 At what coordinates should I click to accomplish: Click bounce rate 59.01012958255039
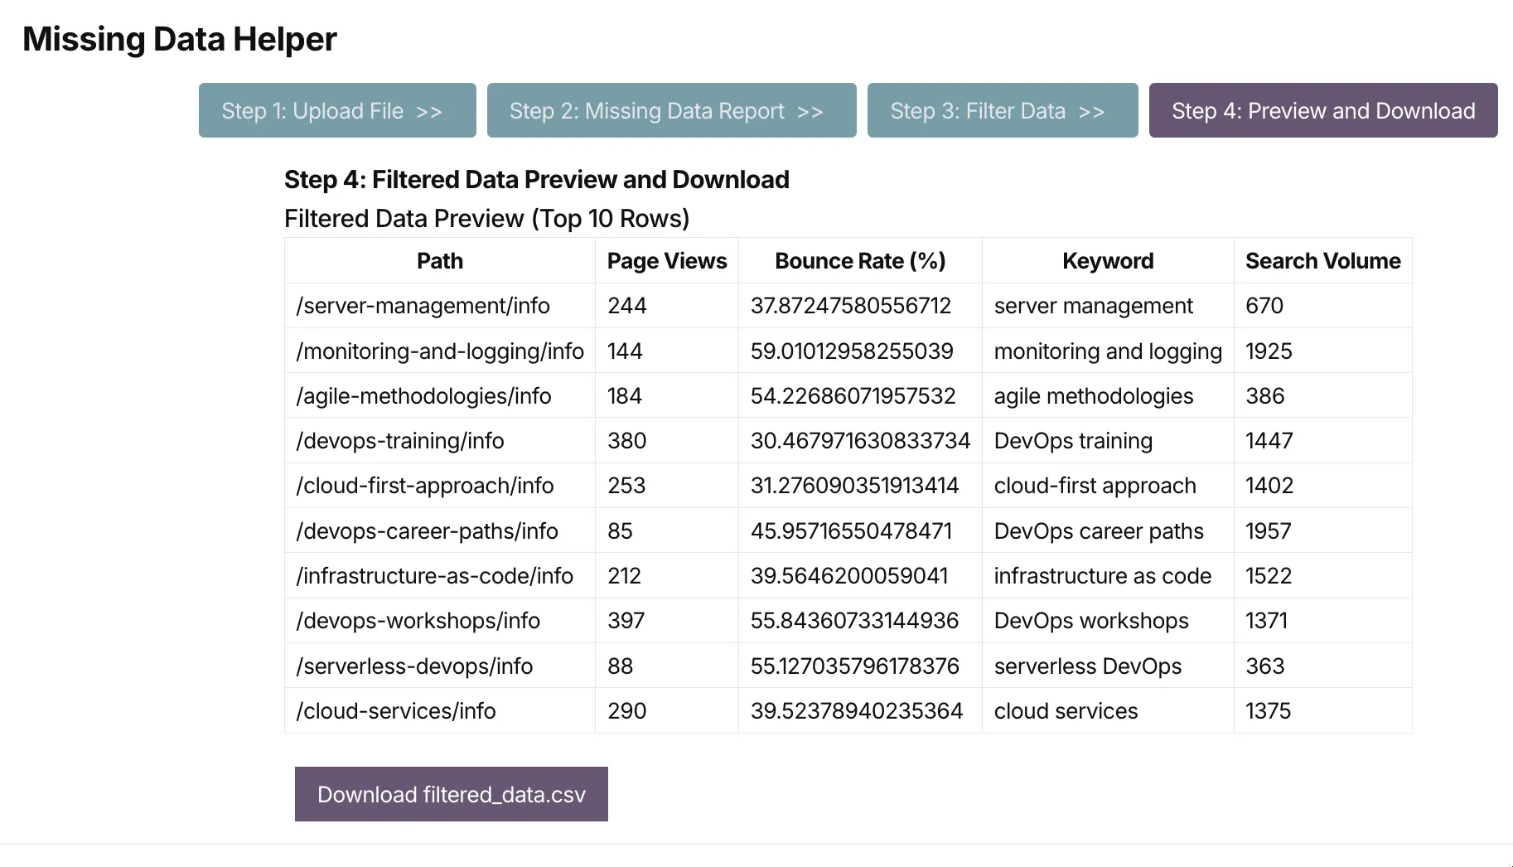click(860, 351)
